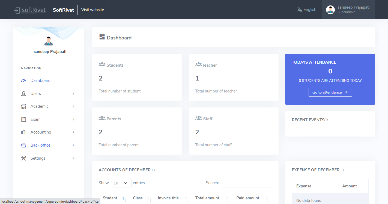Click the Accounting briefcase icon in sidebar
Viewport: 388px width, 204px height.
24,132
